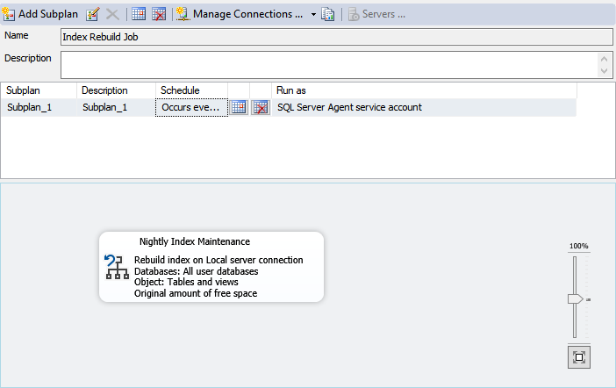The image size is (616, 388).
Task: Click the toolbar Remove Schedule icon
Action: pos(159,14)
